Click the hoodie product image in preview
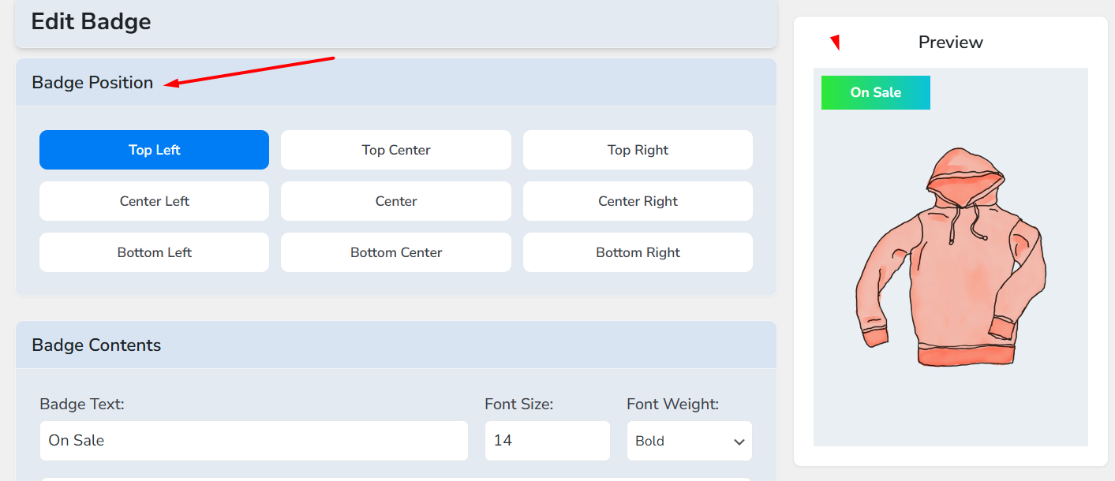The height and width of the screenshot is (481, 1115). tap(950, 259)
